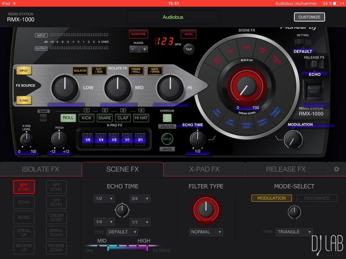Open the echo time 3/4 dropdown
Screen dimensions: 346x259
pyautogui.click(x=140, y=199)
